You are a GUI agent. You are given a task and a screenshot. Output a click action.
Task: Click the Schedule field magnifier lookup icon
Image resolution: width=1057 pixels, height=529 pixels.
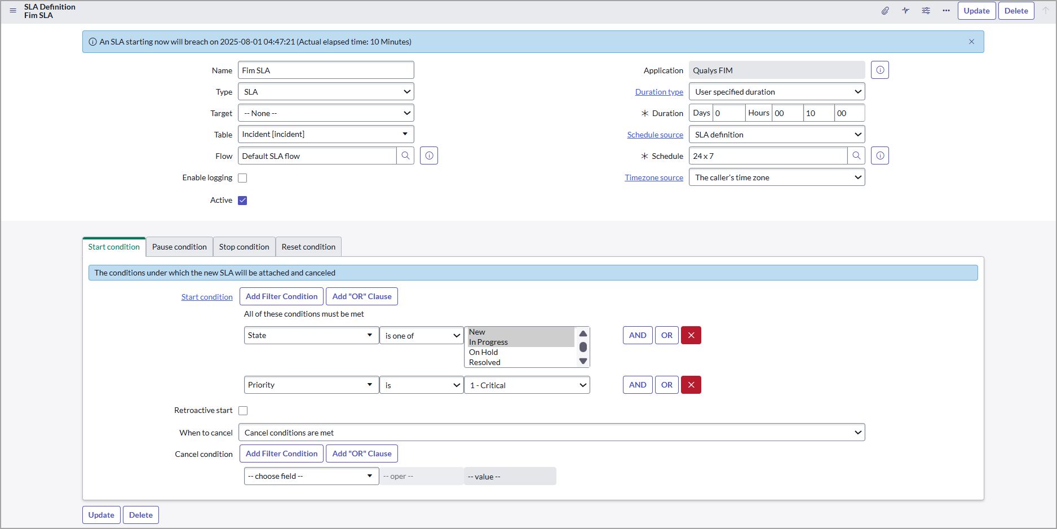pyautogui.click(x=856, y=156)
